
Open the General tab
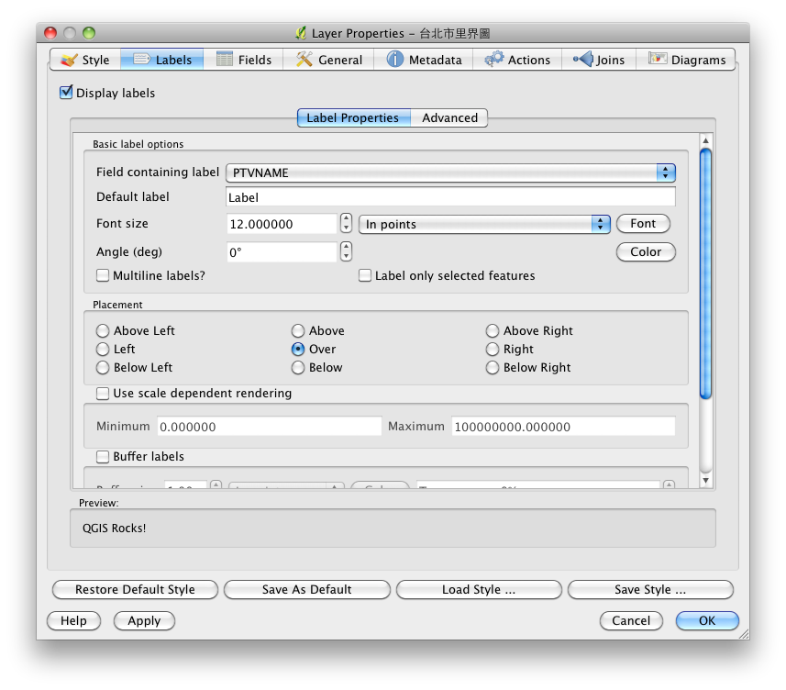tap(328, 60)
